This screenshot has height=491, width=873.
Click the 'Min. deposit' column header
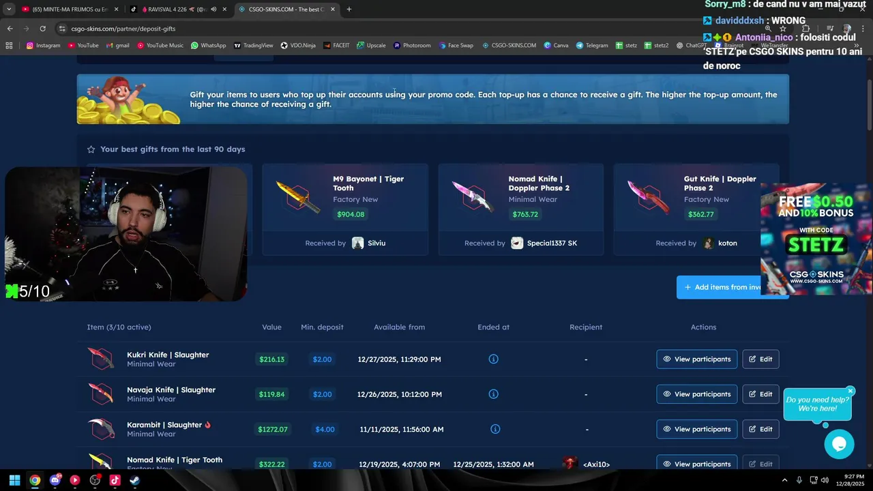[x=322, y=327]
